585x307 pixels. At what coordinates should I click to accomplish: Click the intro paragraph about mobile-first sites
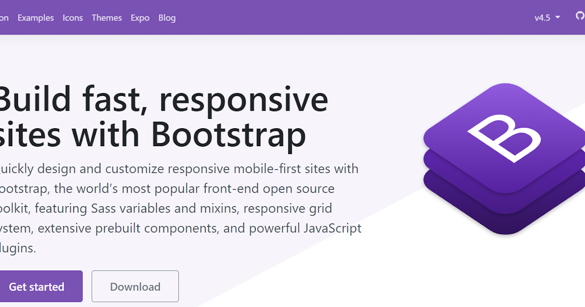(x=180, y=208)
